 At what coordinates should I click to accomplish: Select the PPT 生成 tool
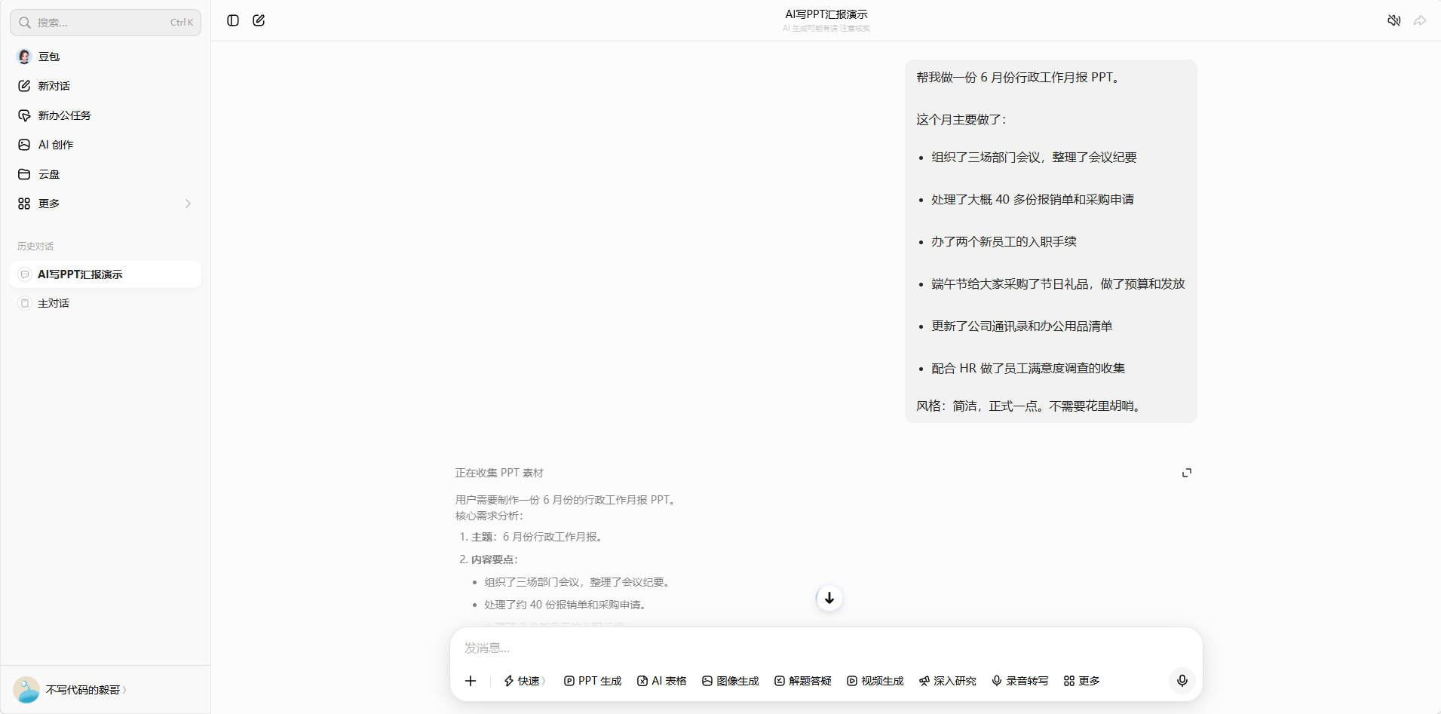593,681
